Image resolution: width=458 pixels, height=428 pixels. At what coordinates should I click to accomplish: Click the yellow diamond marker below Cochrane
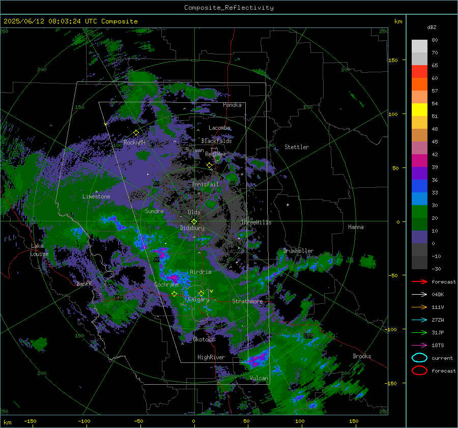[x=175, y=294]
